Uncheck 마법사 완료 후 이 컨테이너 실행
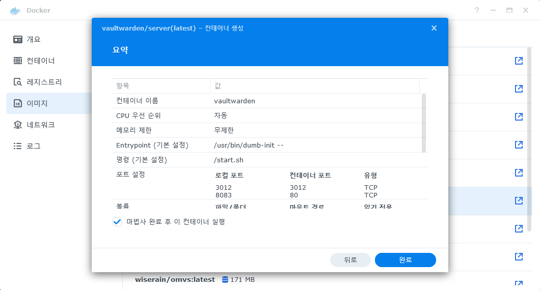 coord(117,222)
